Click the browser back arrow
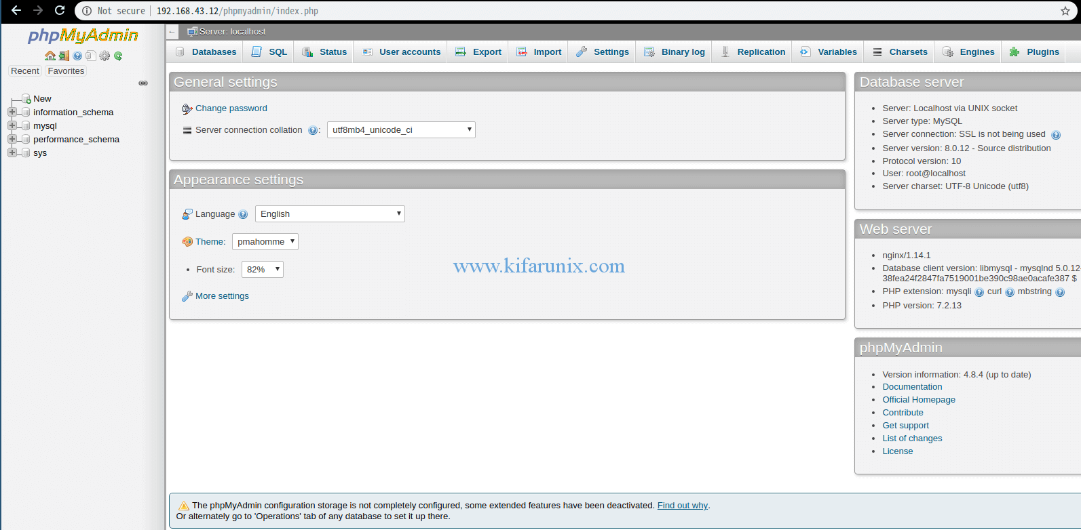Viewport: 1081px width, 530px height. [x=16, y=10]
